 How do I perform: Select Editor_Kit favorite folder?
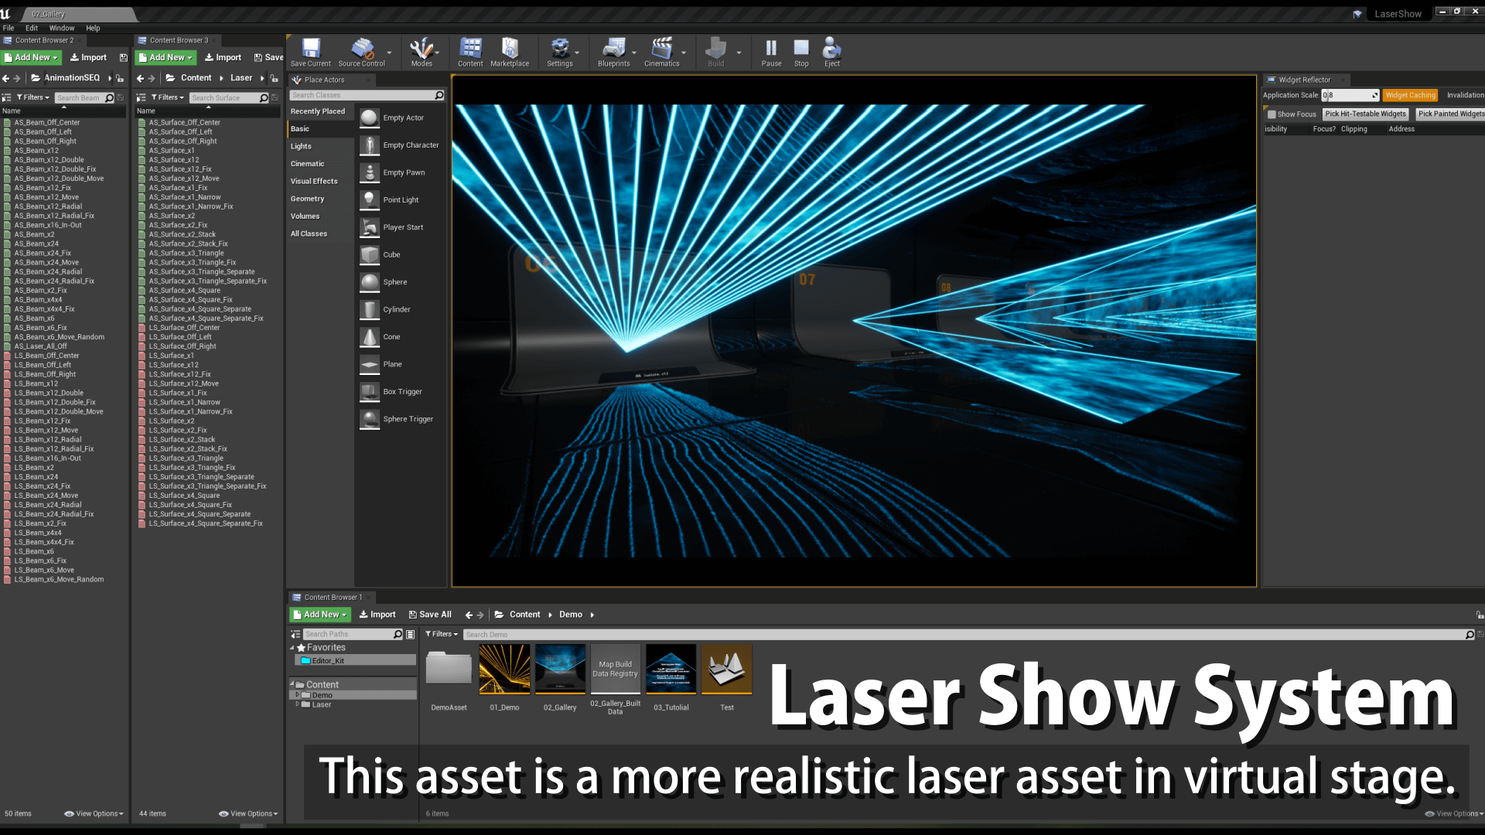coord(355,661)
